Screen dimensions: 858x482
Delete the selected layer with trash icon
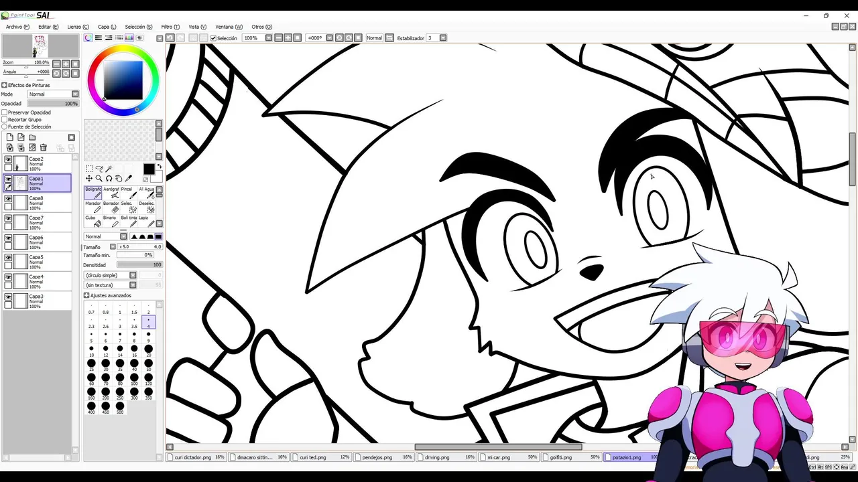tap(44, 148)
